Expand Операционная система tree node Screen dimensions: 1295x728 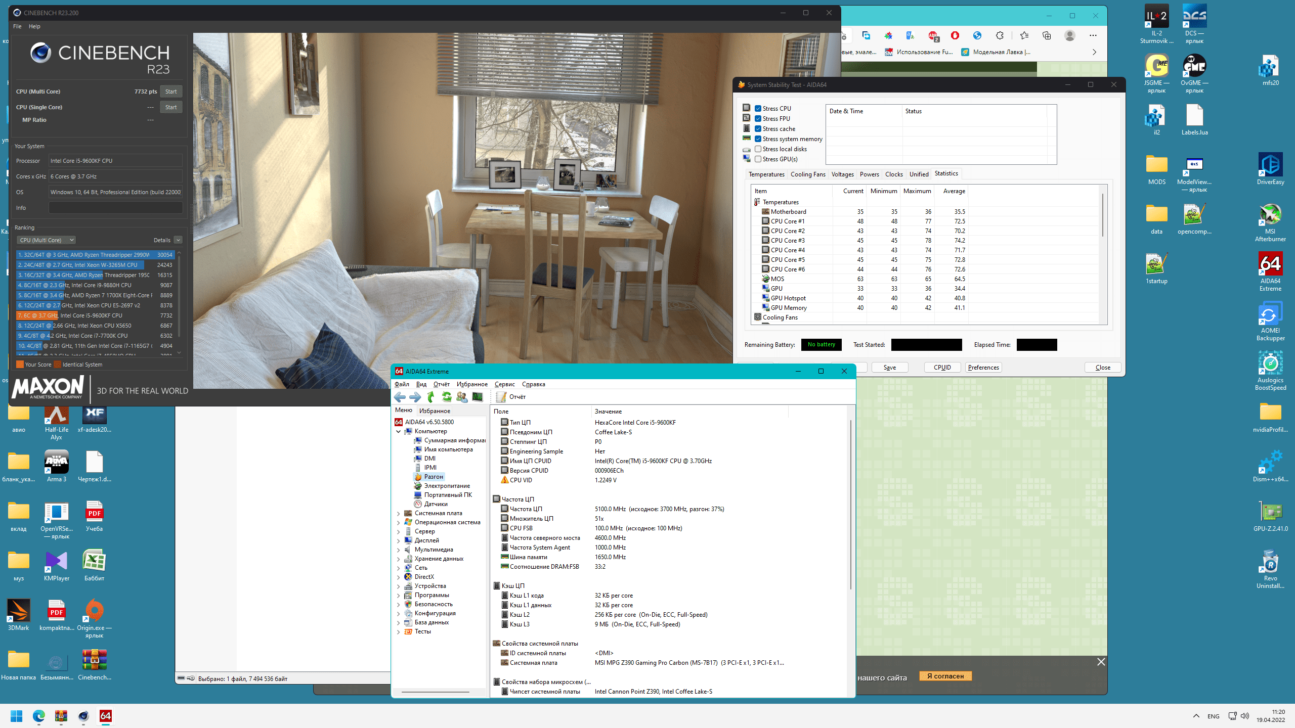399,522
